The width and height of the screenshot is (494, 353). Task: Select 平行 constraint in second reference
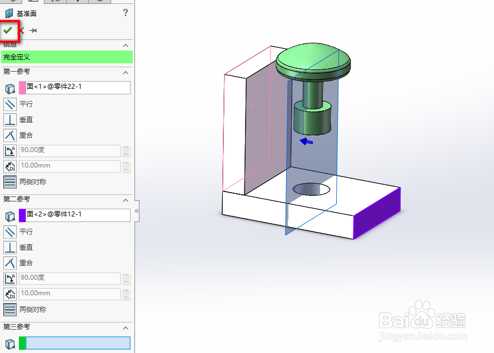pyautogui.click(x=10, y=232)
